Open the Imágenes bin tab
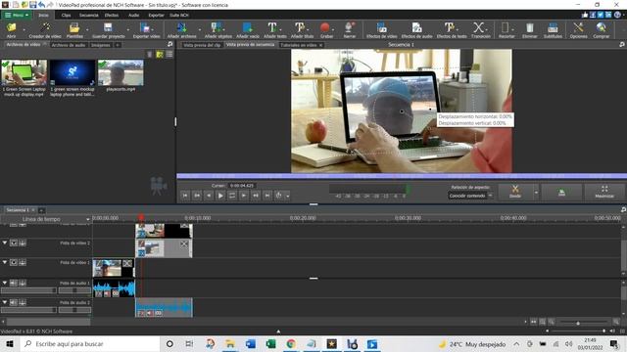The image size is (627, 352). tap(100, 45)
